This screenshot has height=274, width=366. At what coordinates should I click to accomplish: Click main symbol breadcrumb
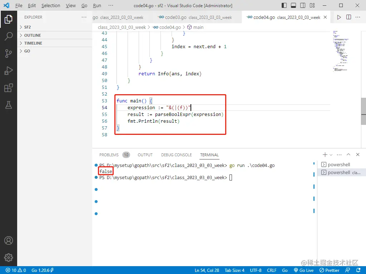[196, 27]
